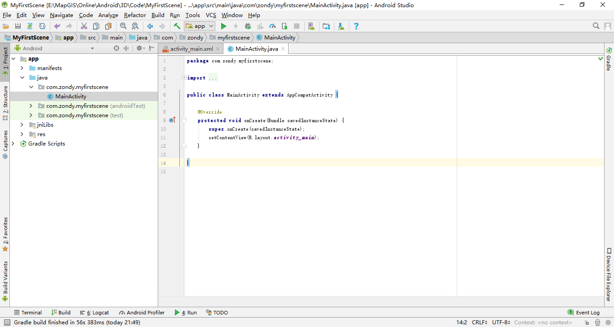The height and width of the screenshot is (327, 614).
Task: Click the Debug app bug icon
Action: point(248,27)
